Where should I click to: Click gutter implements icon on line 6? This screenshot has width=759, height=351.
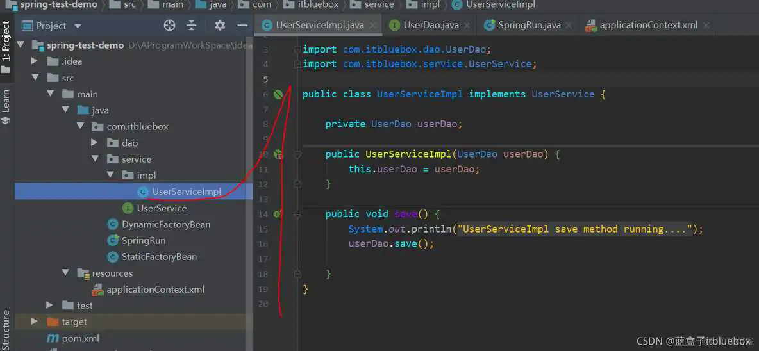pos(278,94)
